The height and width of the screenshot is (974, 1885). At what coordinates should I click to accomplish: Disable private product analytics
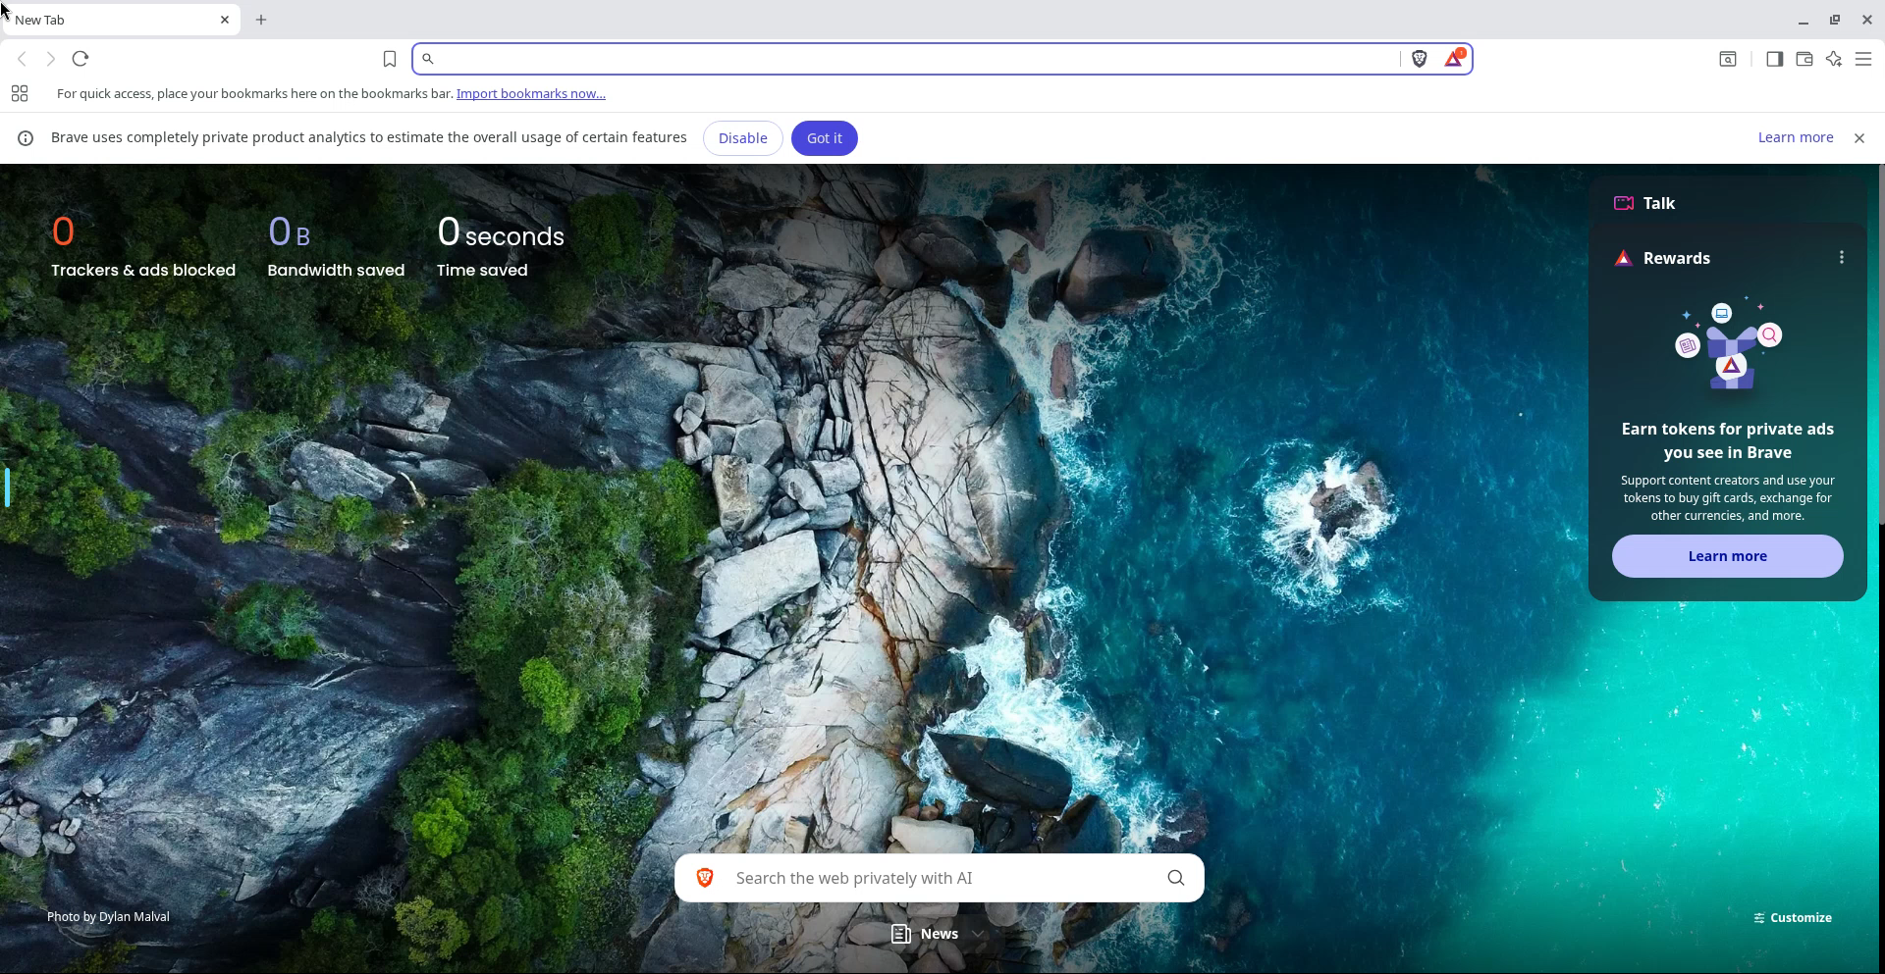(x=742, y=138)
